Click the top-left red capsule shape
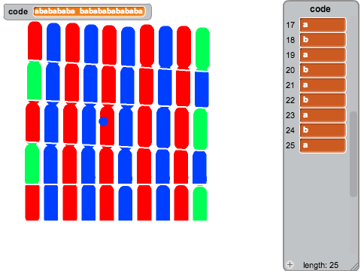Screen dimensions: 361x271 35,41
